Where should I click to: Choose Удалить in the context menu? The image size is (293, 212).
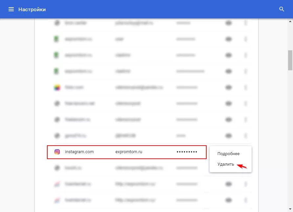click(x=226, y=164)
